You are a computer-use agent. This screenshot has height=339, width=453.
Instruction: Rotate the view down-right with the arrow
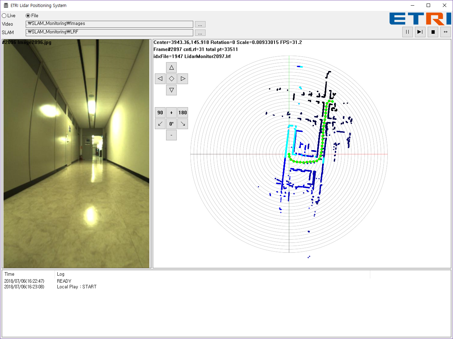click(183, 124)
